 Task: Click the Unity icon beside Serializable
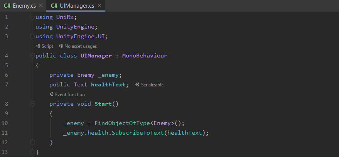point(137,84)
